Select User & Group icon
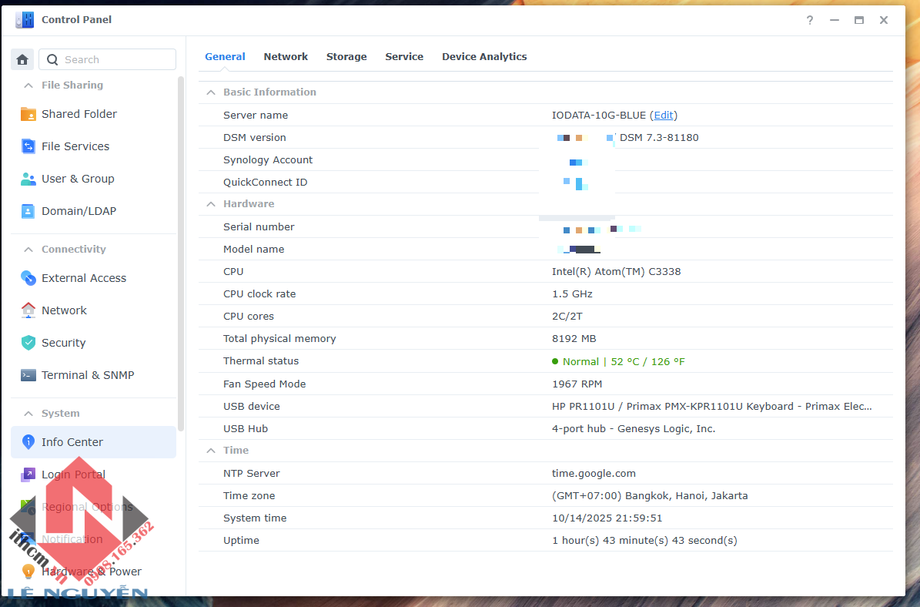 [x=28, y=179]
